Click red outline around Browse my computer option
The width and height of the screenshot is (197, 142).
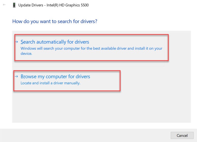click(x=67, y=71)
